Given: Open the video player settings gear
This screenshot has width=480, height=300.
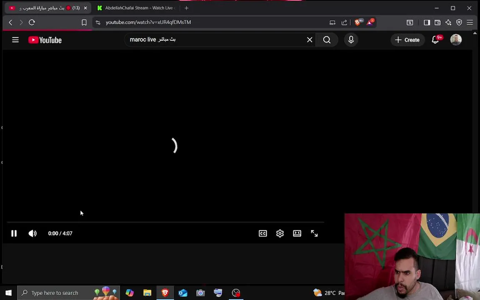Looking at the screenshot, I should point(280,234).
